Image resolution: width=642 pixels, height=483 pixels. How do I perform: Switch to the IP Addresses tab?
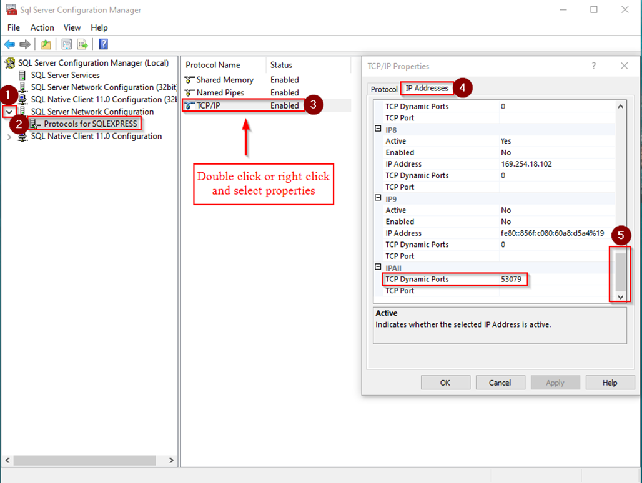point(427,88)
